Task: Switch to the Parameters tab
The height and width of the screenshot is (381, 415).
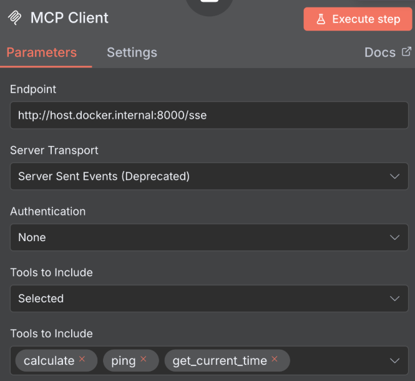Action: [42, 52]
